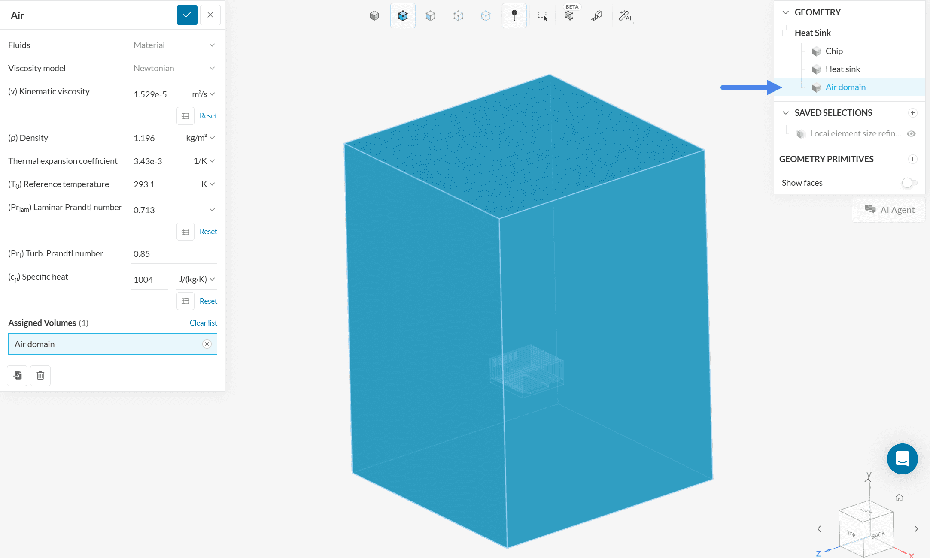The image size is (930, 558).
Task: Toggle visibility of Local element size refinement
Action: click(911, 133)
